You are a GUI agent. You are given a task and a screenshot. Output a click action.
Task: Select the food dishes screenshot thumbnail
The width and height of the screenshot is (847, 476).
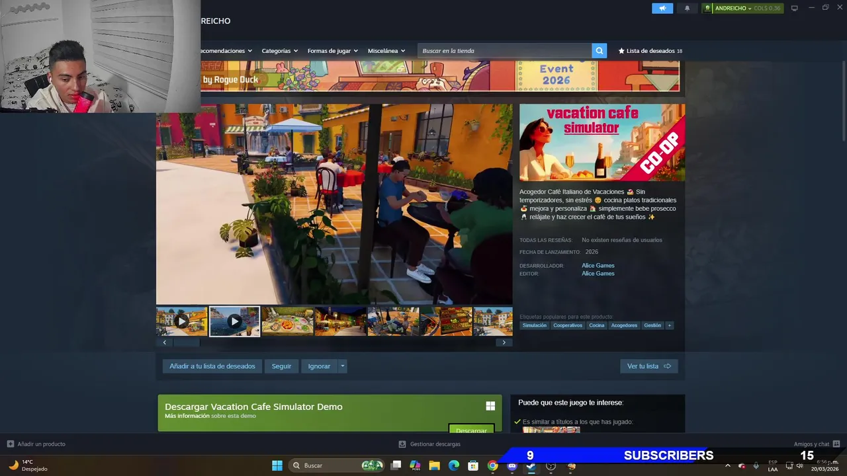[287, 321]
